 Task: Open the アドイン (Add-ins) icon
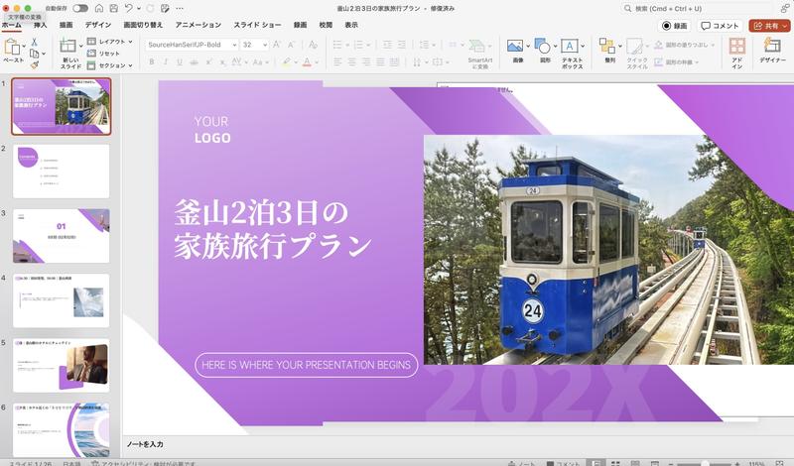736,48
